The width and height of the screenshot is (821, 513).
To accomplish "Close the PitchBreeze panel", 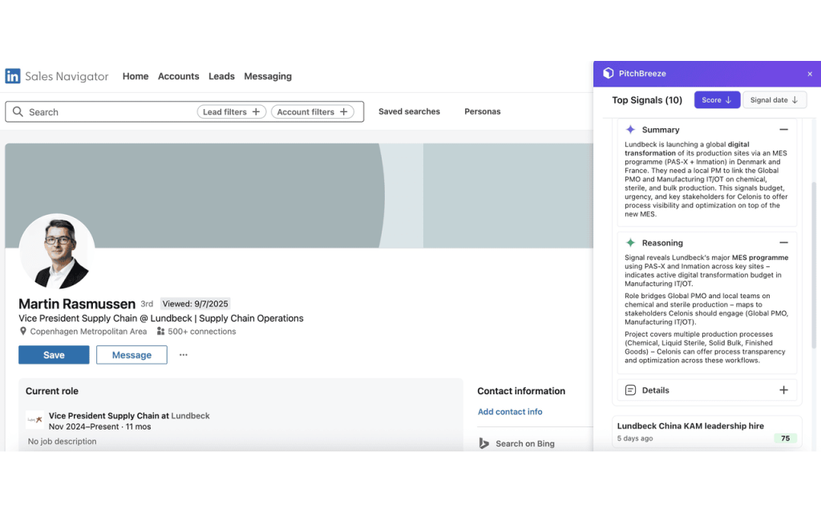I will pos(810,74).
